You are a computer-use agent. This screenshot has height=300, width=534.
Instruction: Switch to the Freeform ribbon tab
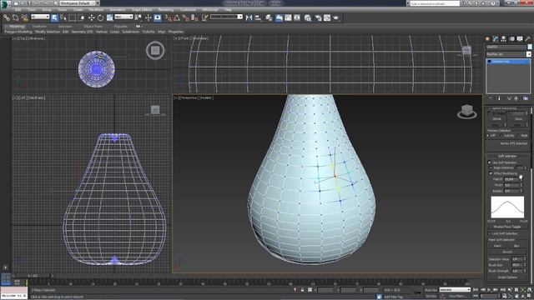(39, 26)
